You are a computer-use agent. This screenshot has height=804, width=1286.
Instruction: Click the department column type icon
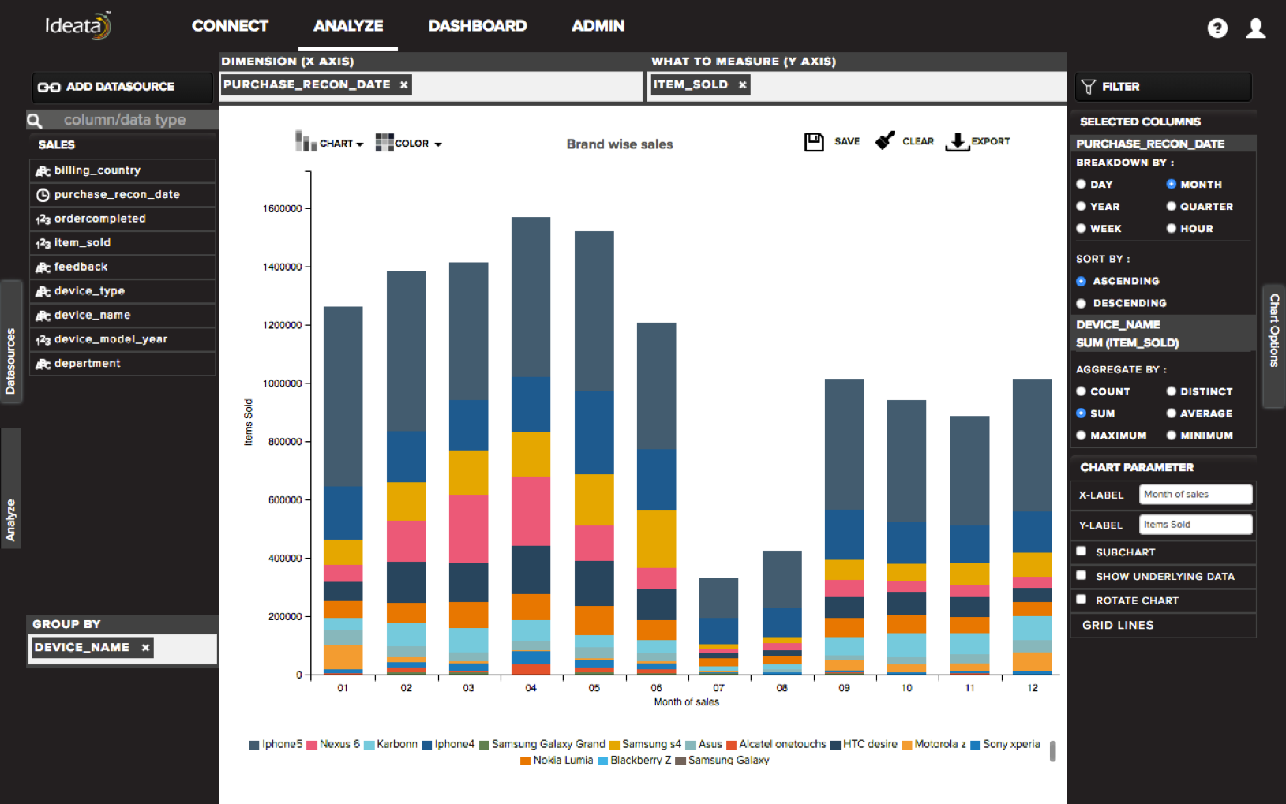point(43,364)
